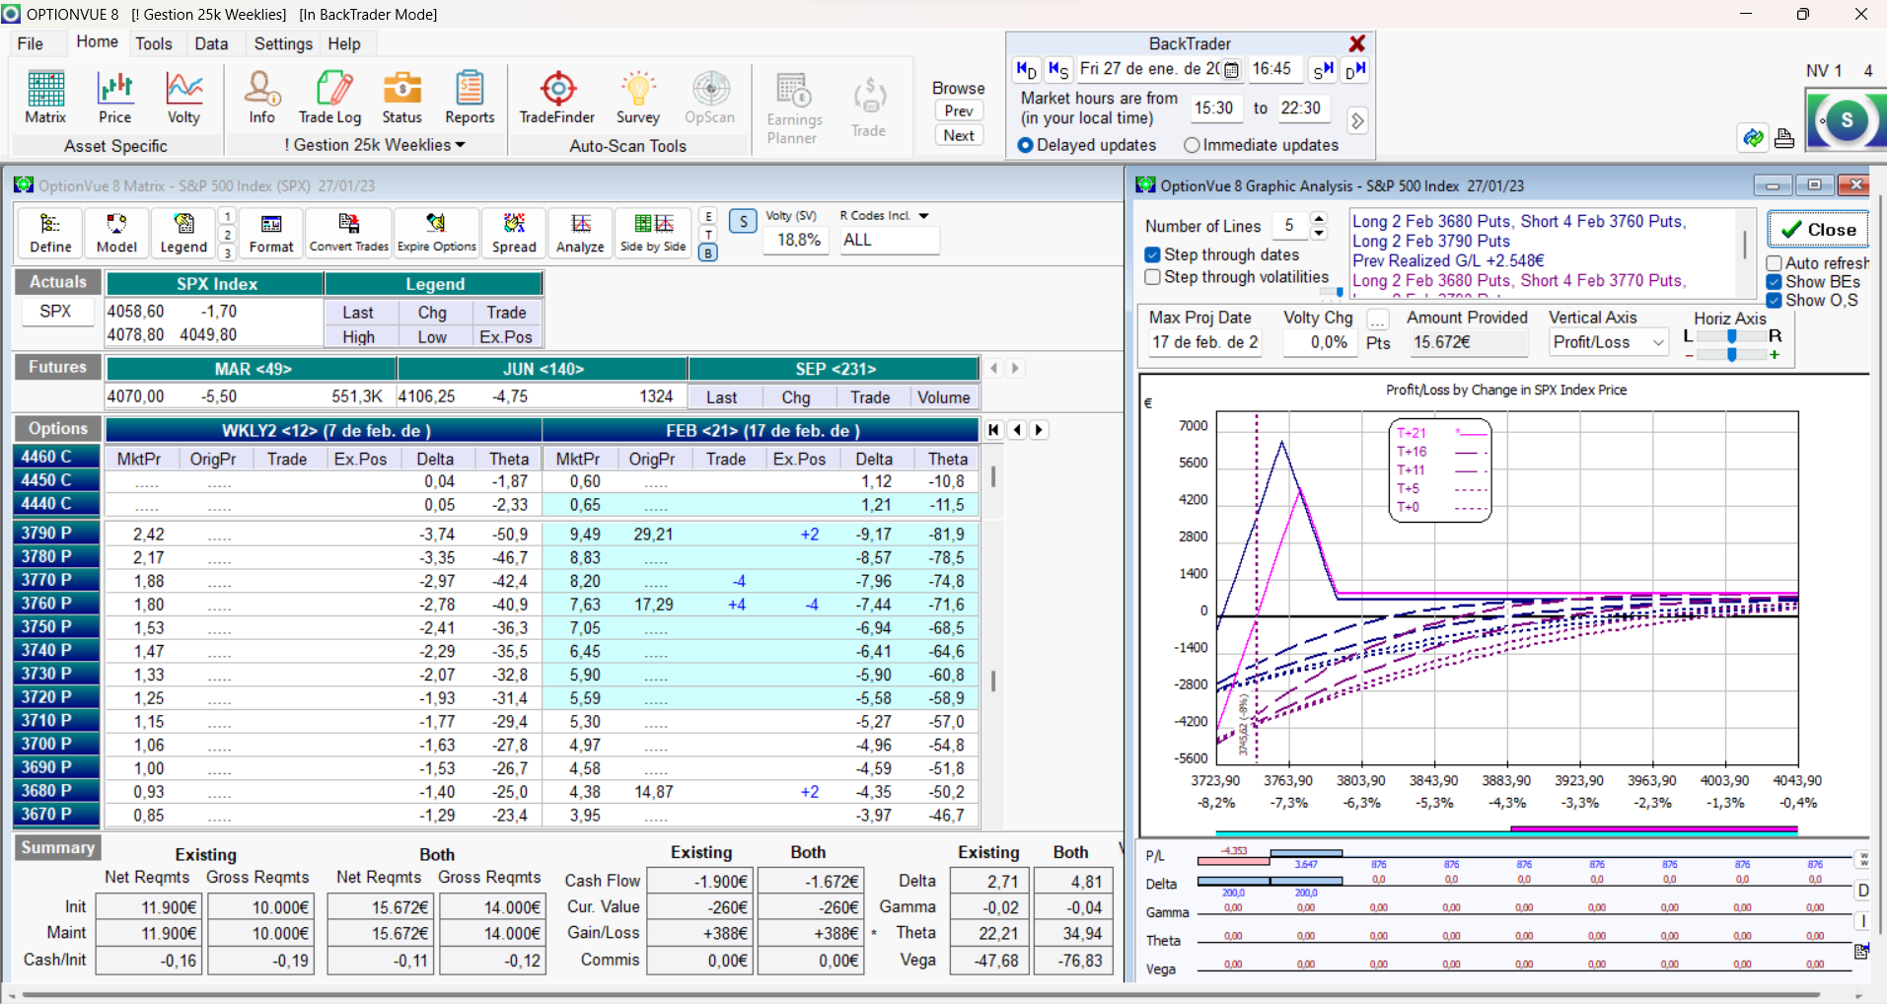The height and width of the screenshot is (1004, 1887).
Task: Click Define in Matrix toolbar
Action: [50, 234]
